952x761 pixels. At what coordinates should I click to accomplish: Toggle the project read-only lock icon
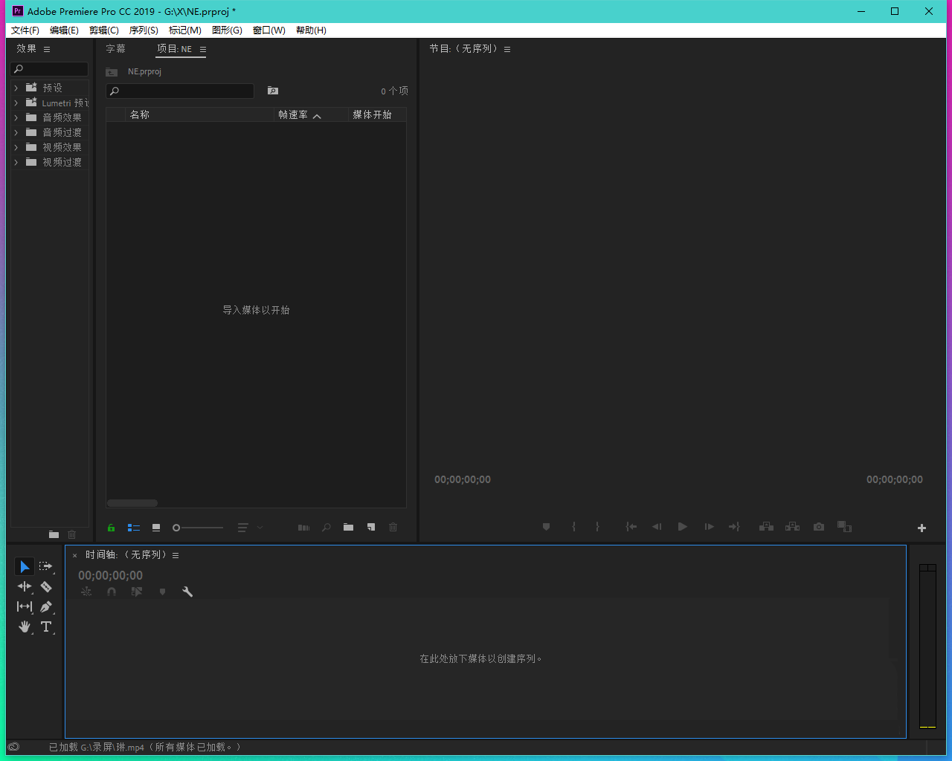pos(111,528)
